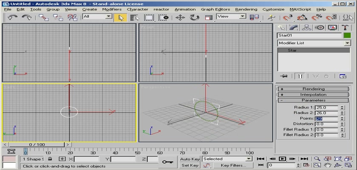Image resolution: width=357 pixels, height=170 pixels.
Task: Open the selection filter All dropdown
Action: 109,17
